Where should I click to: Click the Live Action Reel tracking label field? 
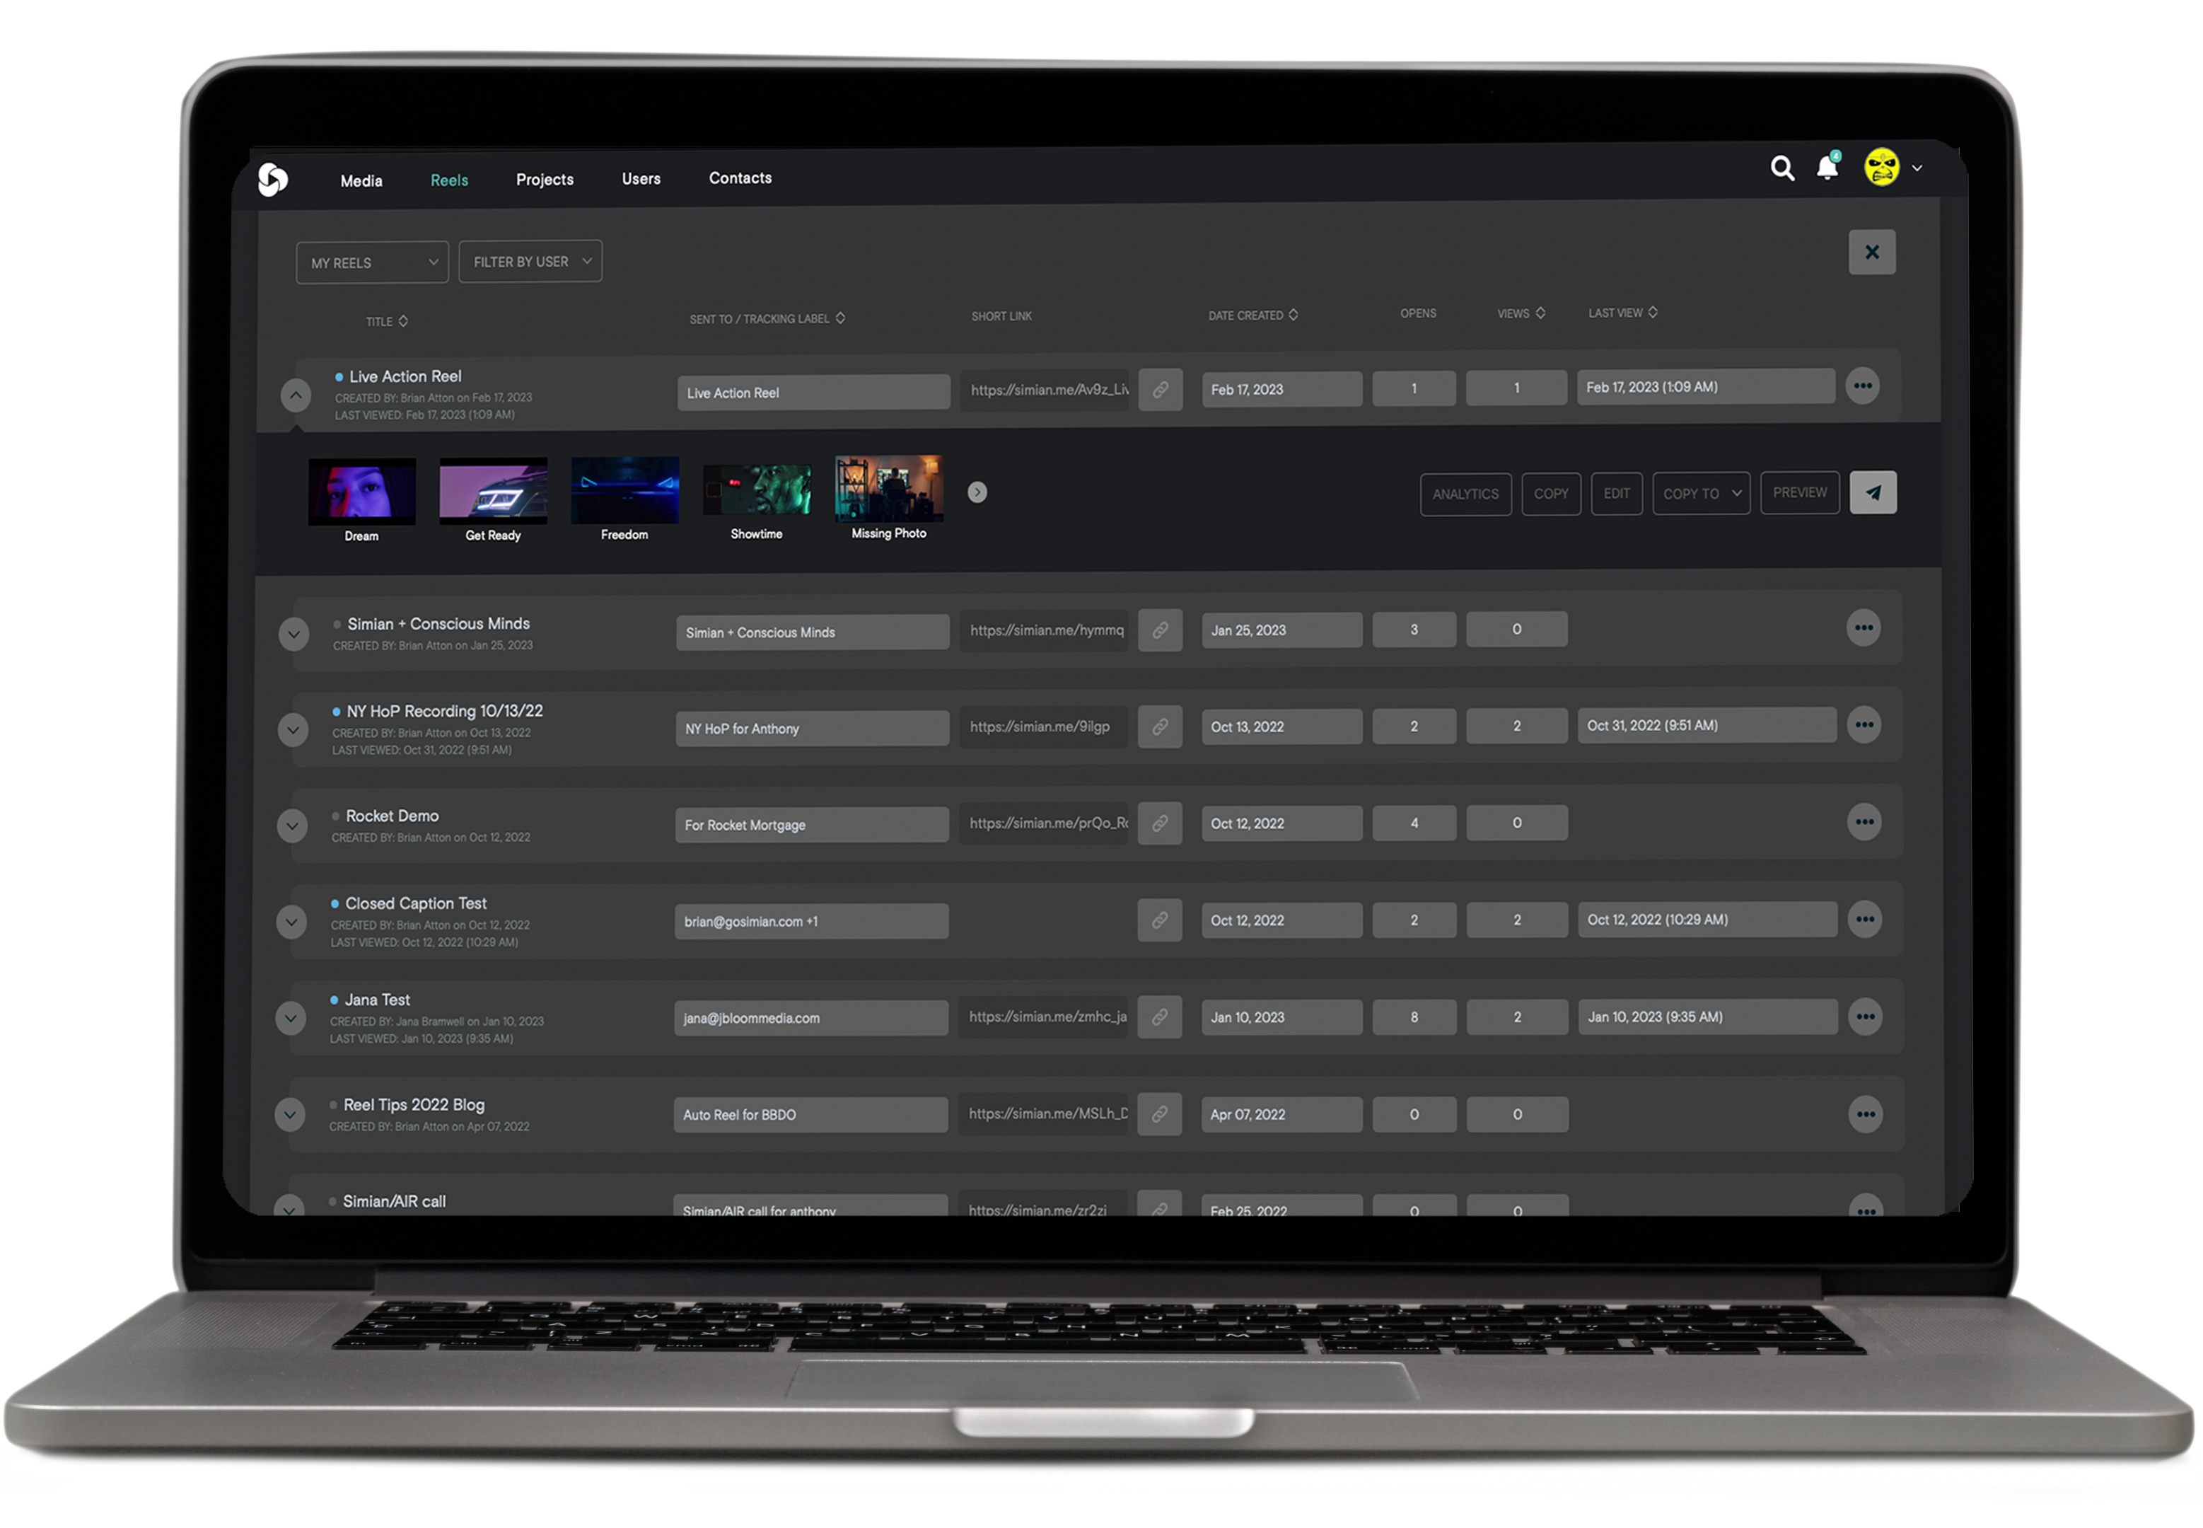pos(813,393)
